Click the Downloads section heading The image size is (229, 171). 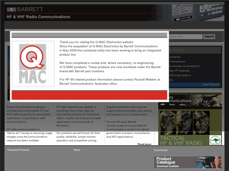(x=161, y=150)
